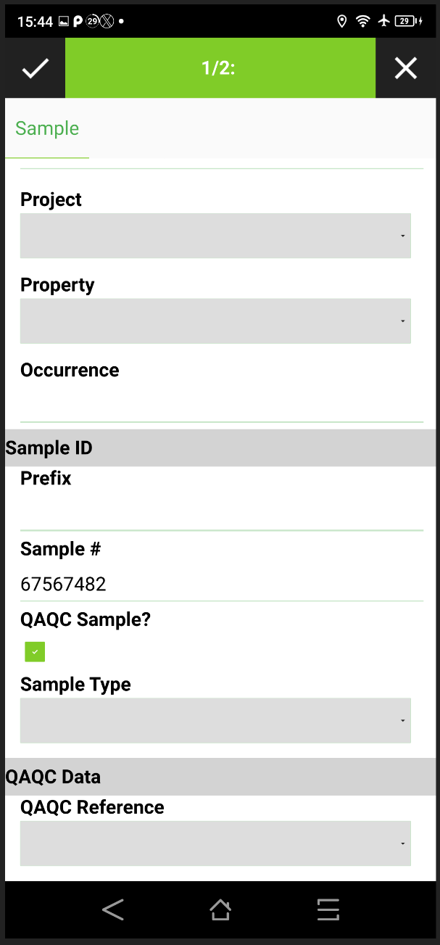The height and width of the screenshot is (945, 440).
Task: Tap the location pin icon in the status bar
Action: [x=342, y=21]
